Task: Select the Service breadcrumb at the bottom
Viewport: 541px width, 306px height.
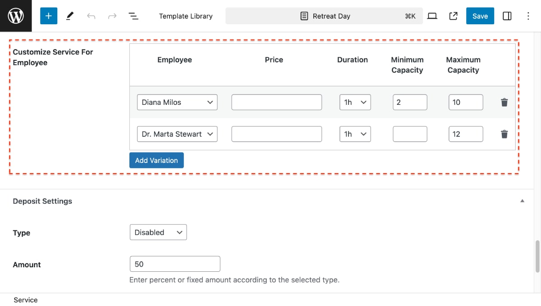Action: [x=26, y=300]
